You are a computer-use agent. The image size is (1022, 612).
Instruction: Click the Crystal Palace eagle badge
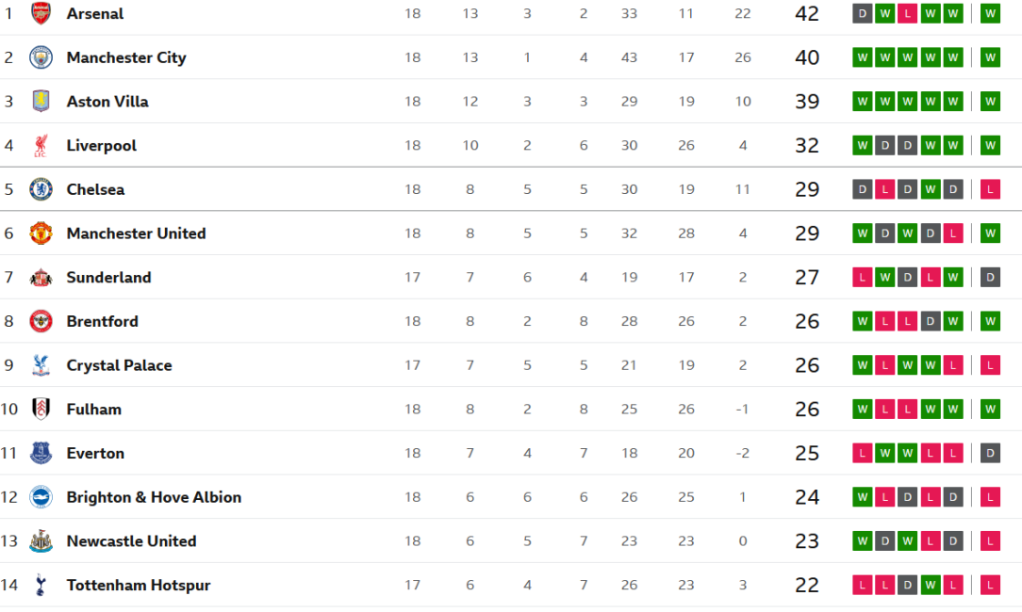click(41, 365)
